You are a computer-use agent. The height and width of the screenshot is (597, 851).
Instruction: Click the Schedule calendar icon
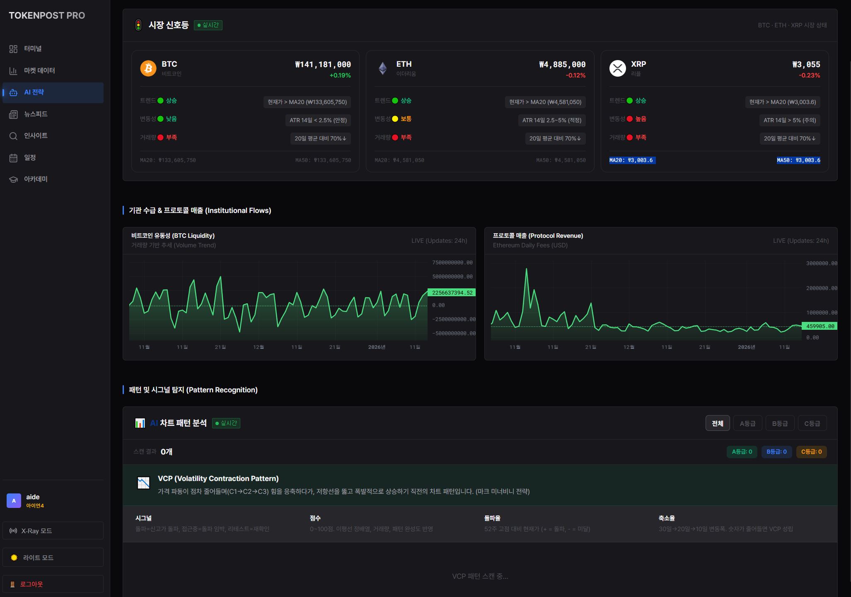pyautogui.click(x=13, y=158)
